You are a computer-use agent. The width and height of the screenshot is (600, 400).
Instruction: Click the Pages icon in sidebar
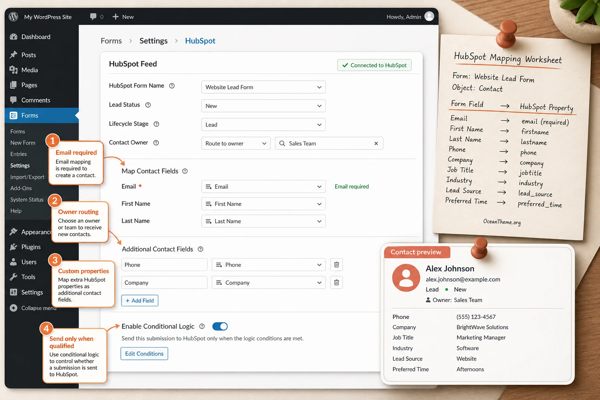[14, 85]
